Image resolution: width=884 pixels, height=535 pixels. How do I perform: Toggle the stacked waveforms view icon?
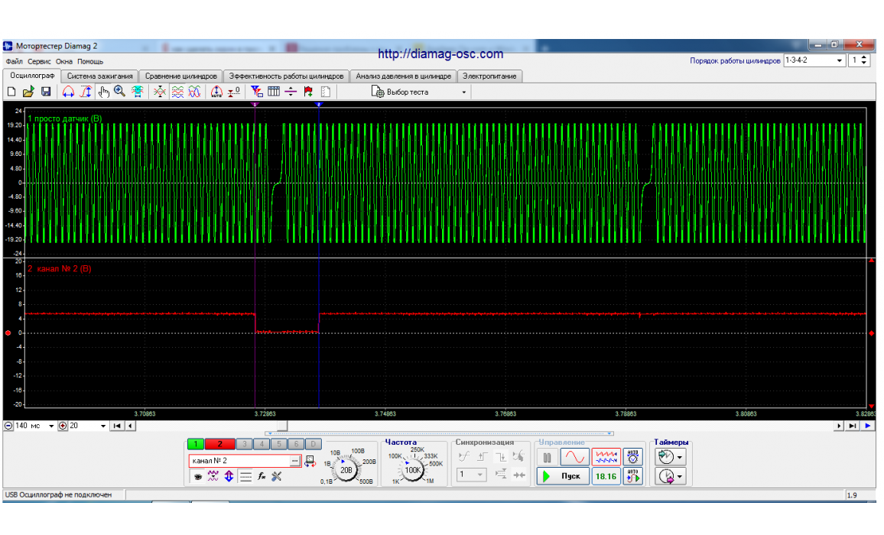point(177,91)
